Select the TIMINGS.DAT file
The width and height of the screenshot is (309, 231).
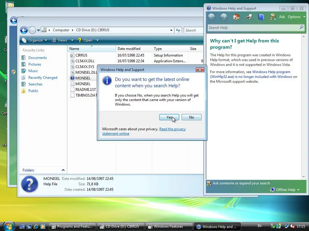click(x=84, y=95)
